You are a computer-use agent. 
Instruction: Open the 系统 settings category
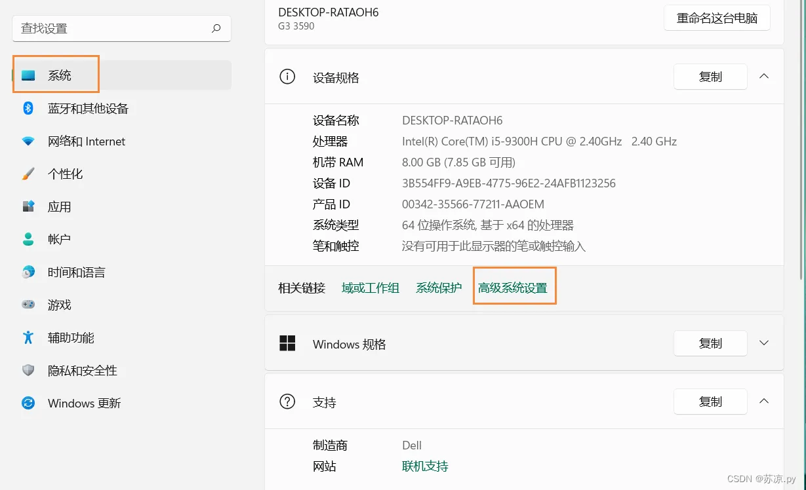click(x=122, y=75)
